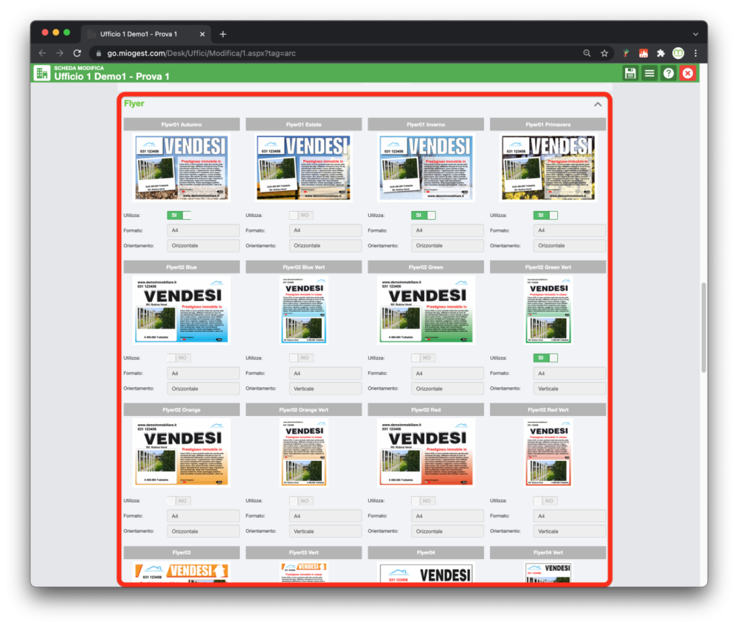
Task: Open help via the question mark icon
Action: point(669,73)
